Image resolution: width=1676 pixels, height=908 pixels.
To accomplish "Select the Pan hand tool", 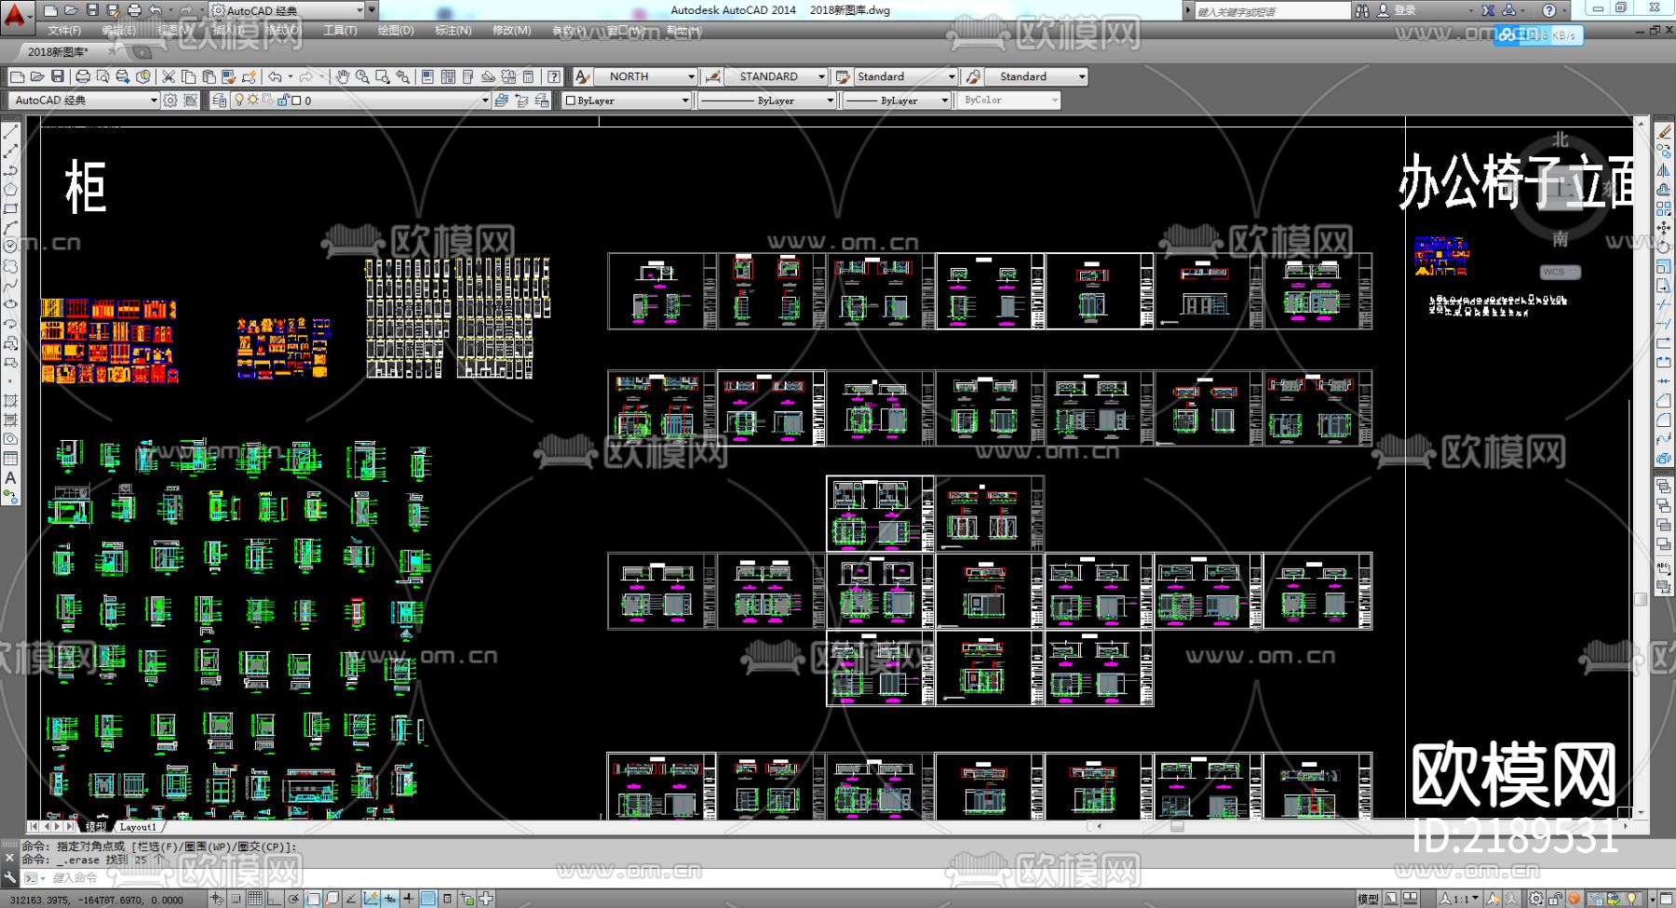I will [x=342, y=76].
